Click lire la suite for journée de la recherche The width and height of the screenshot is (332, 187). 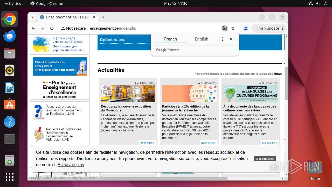point(209,143)
